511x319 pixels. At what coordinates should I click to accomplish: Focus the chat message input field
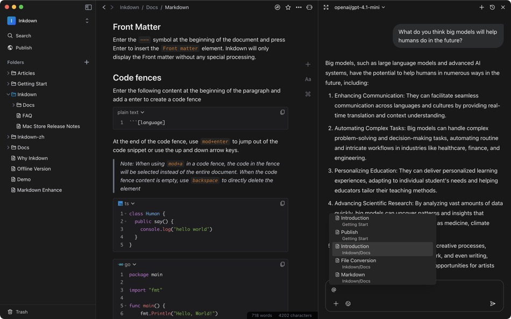[x=415, y=290]
